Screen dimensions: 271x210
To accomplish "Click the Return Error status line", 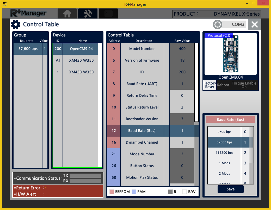I will (58, 188).
